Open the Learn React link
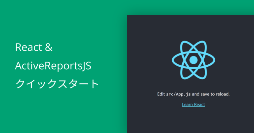The width and height of the screenshot is (254, 133). pyautogui.click(x=193, y=105)
